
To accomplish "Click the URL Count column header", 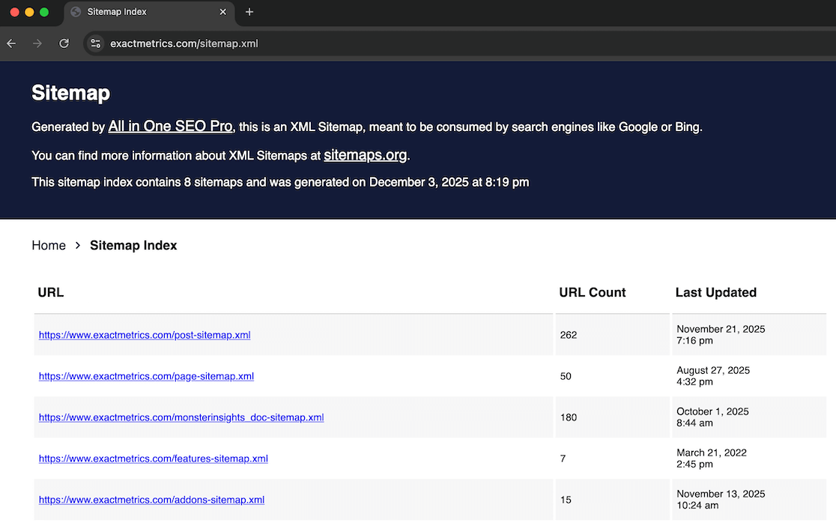I will click(592, 292).
